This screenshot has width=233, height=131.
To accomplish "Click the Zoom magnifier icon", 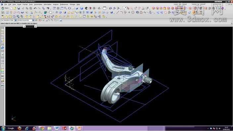I will (x=66, y=8).
